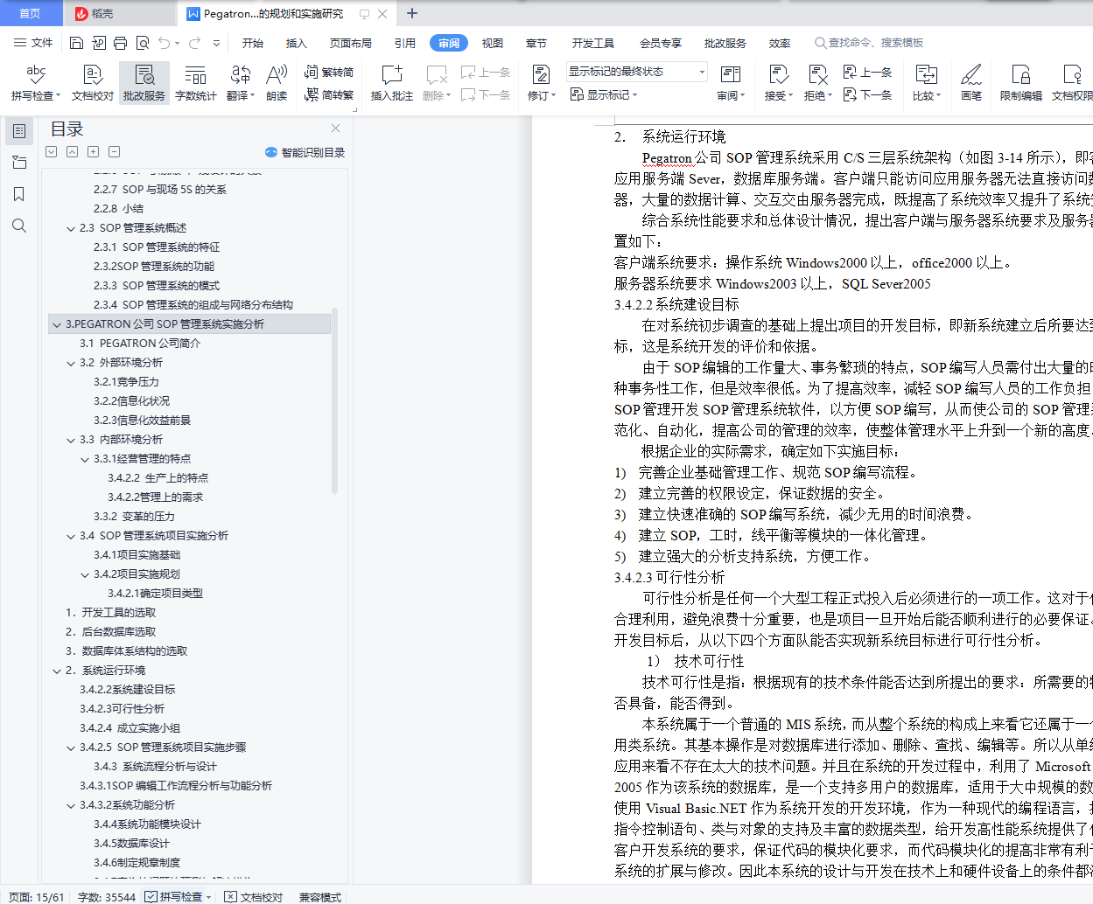Screen dimensions: 1093x904
Task: Click 插入批注 to insert comment
Action: pyautogui.click(x=392, y=83)
